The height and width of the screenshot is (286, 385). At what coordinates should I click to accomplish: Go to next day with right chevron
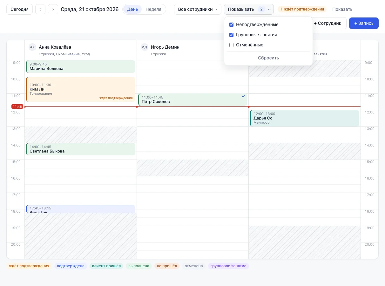(53, 9)
